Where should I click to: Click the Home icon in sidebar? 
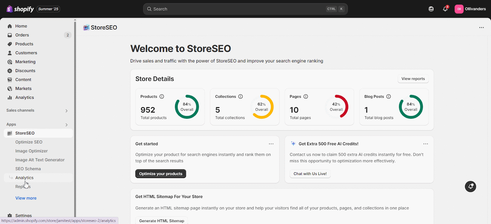(10, 26)
